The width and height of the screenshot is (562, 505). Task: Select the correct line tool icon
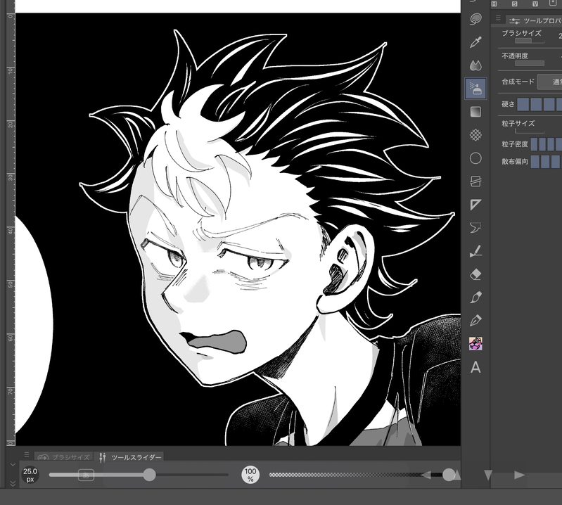coord(475,251)
